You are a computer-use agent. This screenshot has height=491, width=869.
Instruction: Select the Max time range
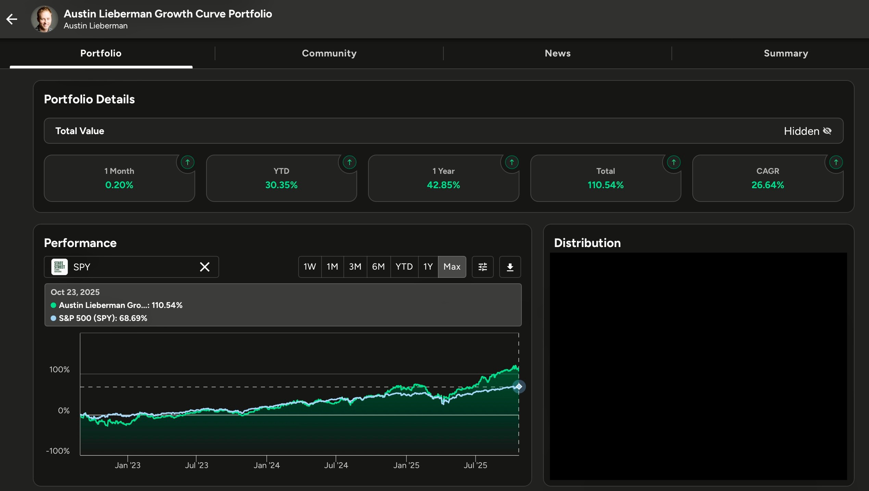tap(452, 267)
